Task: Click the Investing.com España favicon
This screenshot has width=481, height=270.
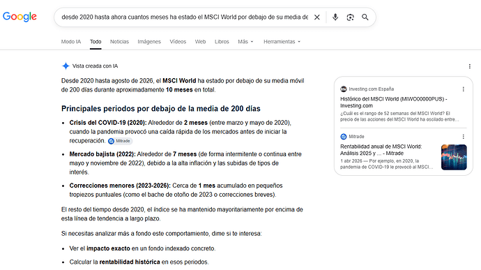Action: pos(343,89)
